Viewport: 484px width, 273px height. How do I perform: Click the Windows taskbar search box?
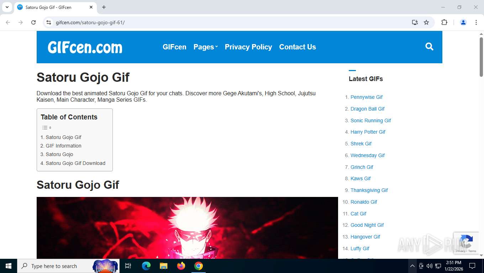[x=68, y=266]
